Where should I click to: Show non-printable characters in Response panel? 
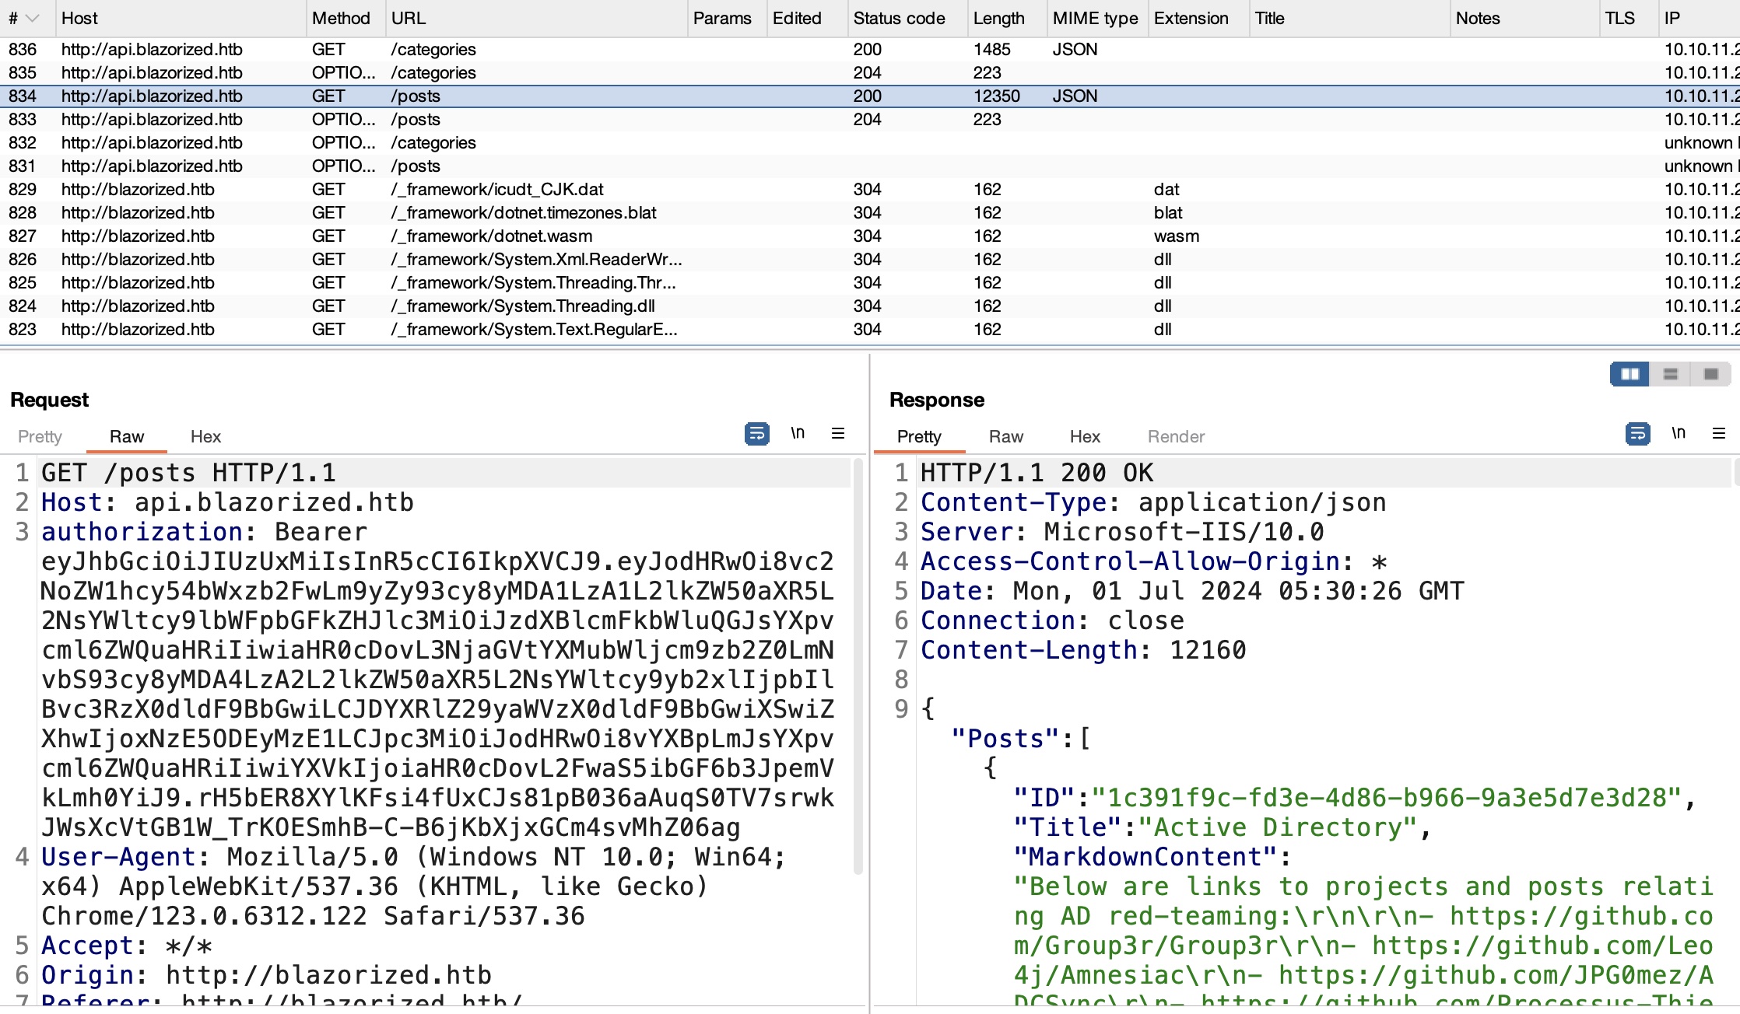click(x=1679, y=433)
